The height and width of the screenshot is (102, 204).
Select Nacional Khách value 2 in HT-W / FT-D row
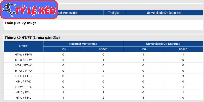tap(103, 71)
